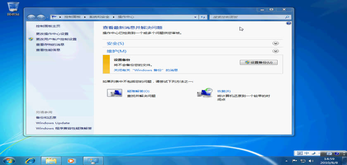347x165 pixels.
Task: Open Windows Media Player from taskbar
Action: (71, 160)
